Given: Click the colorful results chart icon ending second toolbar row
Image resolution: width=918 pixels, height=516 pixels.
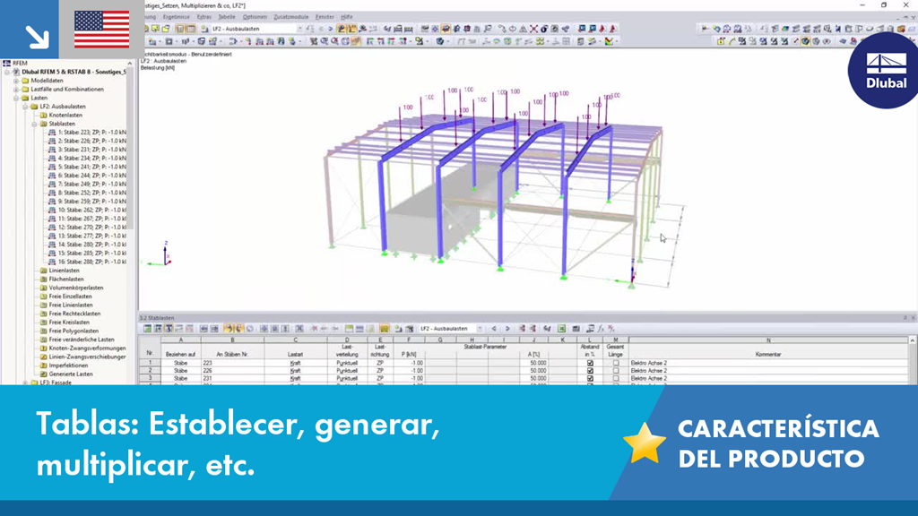Looking at the screenshot, I should 610,41.
